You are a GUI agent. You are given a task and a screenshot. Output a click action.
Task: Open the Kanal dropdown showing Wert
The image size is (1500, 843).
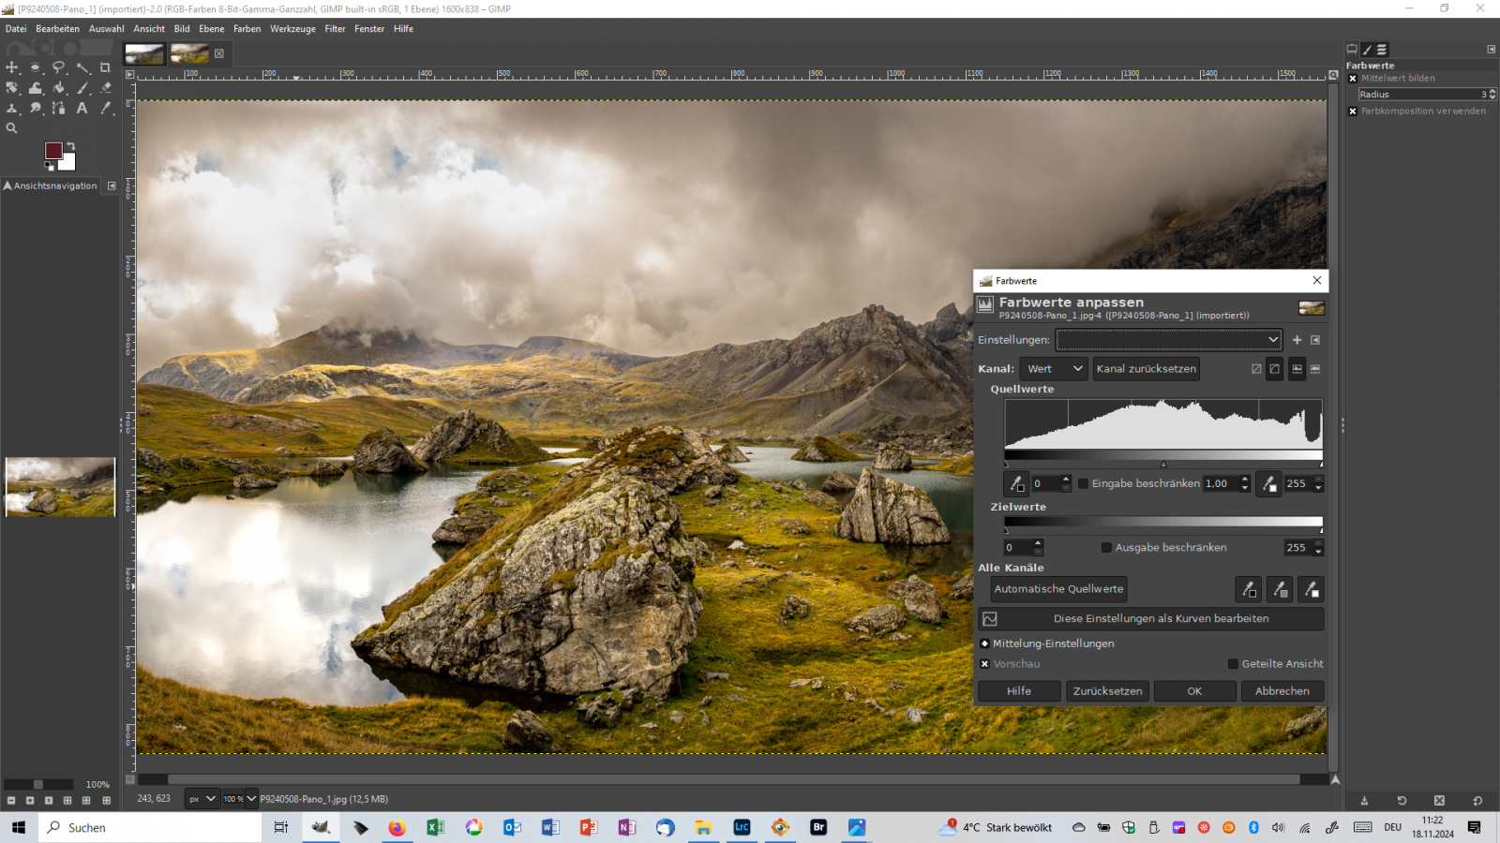click(1054, 369)
